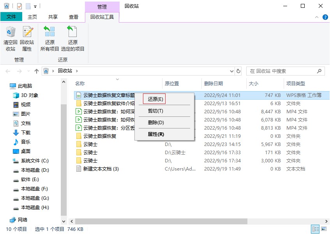The width and height of the screenshot is (330, 234).
Task: Sort by 项目类型 column header
Action: [x=295, y=83]
